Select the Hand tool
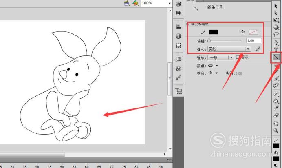282x168 pixels. pyautogui.click(x=276, y=124)
